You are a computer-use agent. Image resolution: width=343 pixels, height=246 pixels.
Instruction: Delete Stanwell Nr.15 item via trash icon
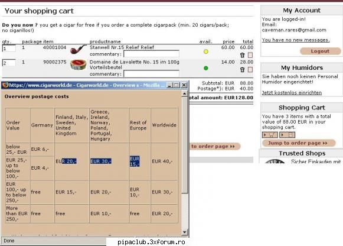[242, 55]
